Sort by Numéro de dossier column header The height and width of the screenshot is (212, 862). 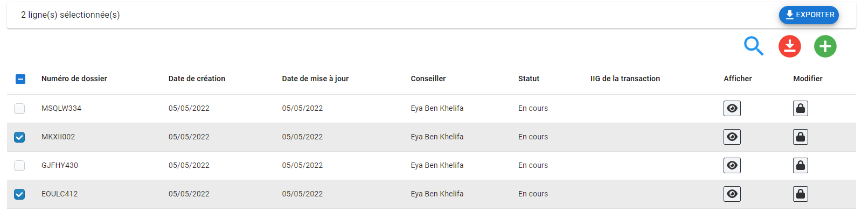74,79
